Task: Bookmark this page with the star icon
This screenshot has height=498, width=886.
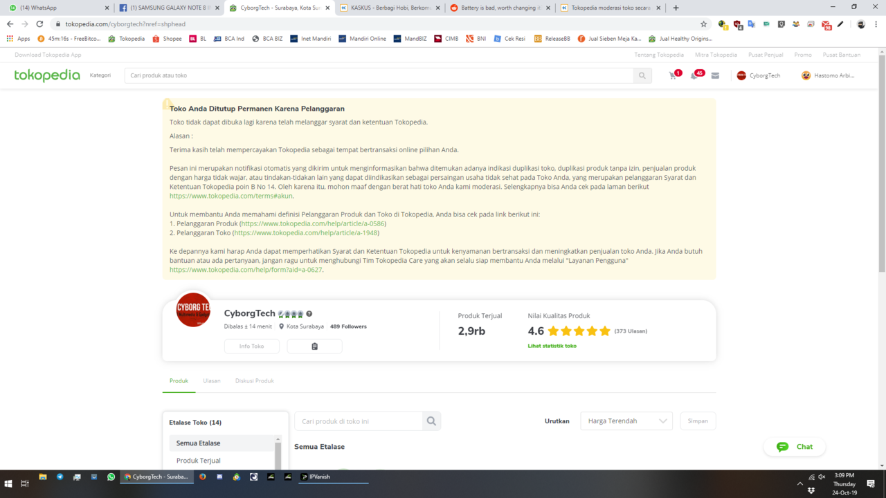Action: [x=704, y=24]
